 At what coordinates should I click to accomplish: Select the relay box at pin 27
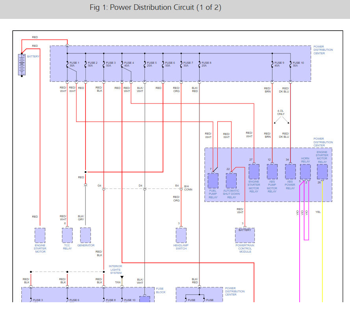[x=254, y=172]
